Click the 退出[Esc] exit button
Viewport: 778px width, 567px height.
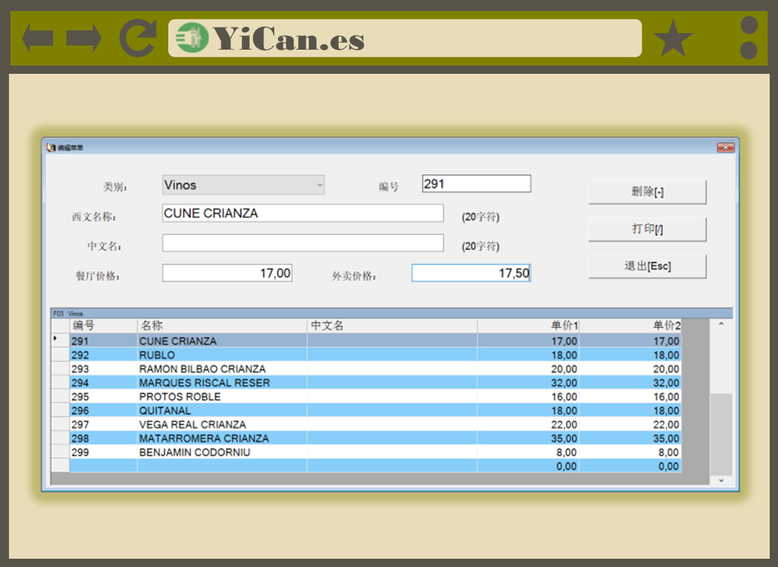point(647,266)
